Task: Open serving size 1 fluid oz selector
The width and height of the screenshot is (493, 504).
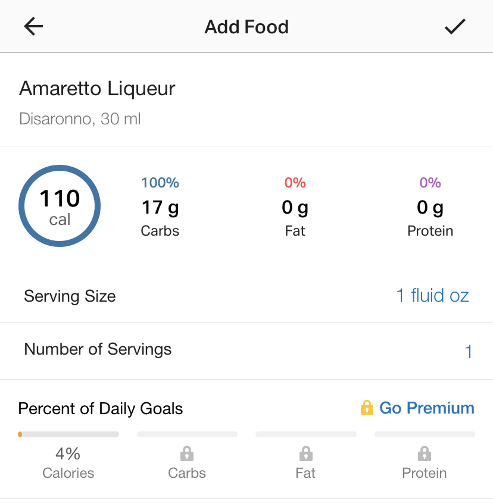Action: 432,296
